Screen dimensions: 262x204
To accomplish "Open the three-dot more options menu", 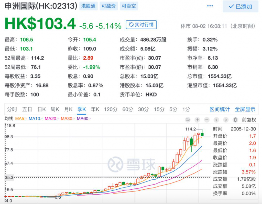I will (x=210, y=6).
